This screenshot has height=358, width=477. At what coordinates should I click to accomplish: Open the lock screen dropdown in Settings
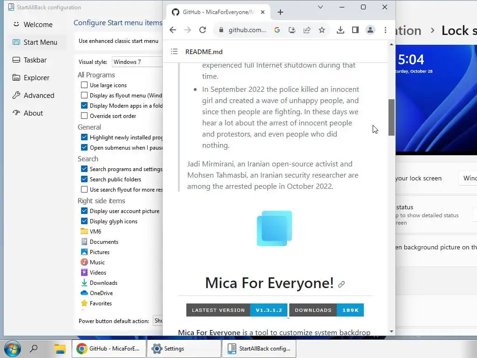point(468,178)
